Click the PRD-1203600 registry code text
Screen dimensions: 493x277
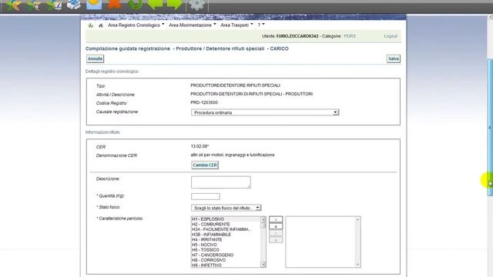[204, 102]
